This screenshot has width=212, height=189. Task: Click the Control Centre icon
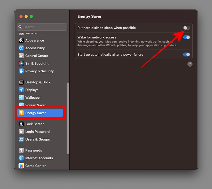[21, 56]
